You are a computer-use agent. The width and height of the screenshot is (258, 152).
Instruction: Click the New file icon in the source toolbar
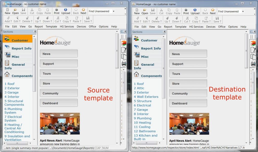coord(8,11)
